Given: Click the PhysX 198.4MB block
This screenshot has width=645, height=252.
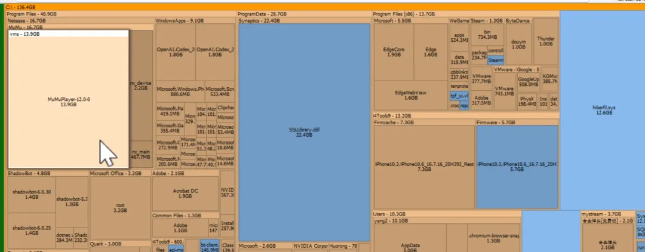Looking at the screenshot, I should point(527,102).
